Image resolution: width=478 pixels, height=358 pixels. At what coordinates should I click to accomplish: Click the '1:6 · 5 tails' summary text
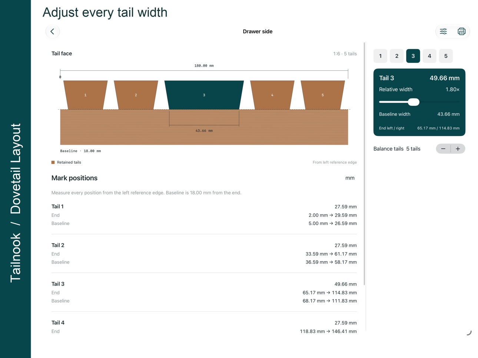pyautogui.click(x=345, y=54)
